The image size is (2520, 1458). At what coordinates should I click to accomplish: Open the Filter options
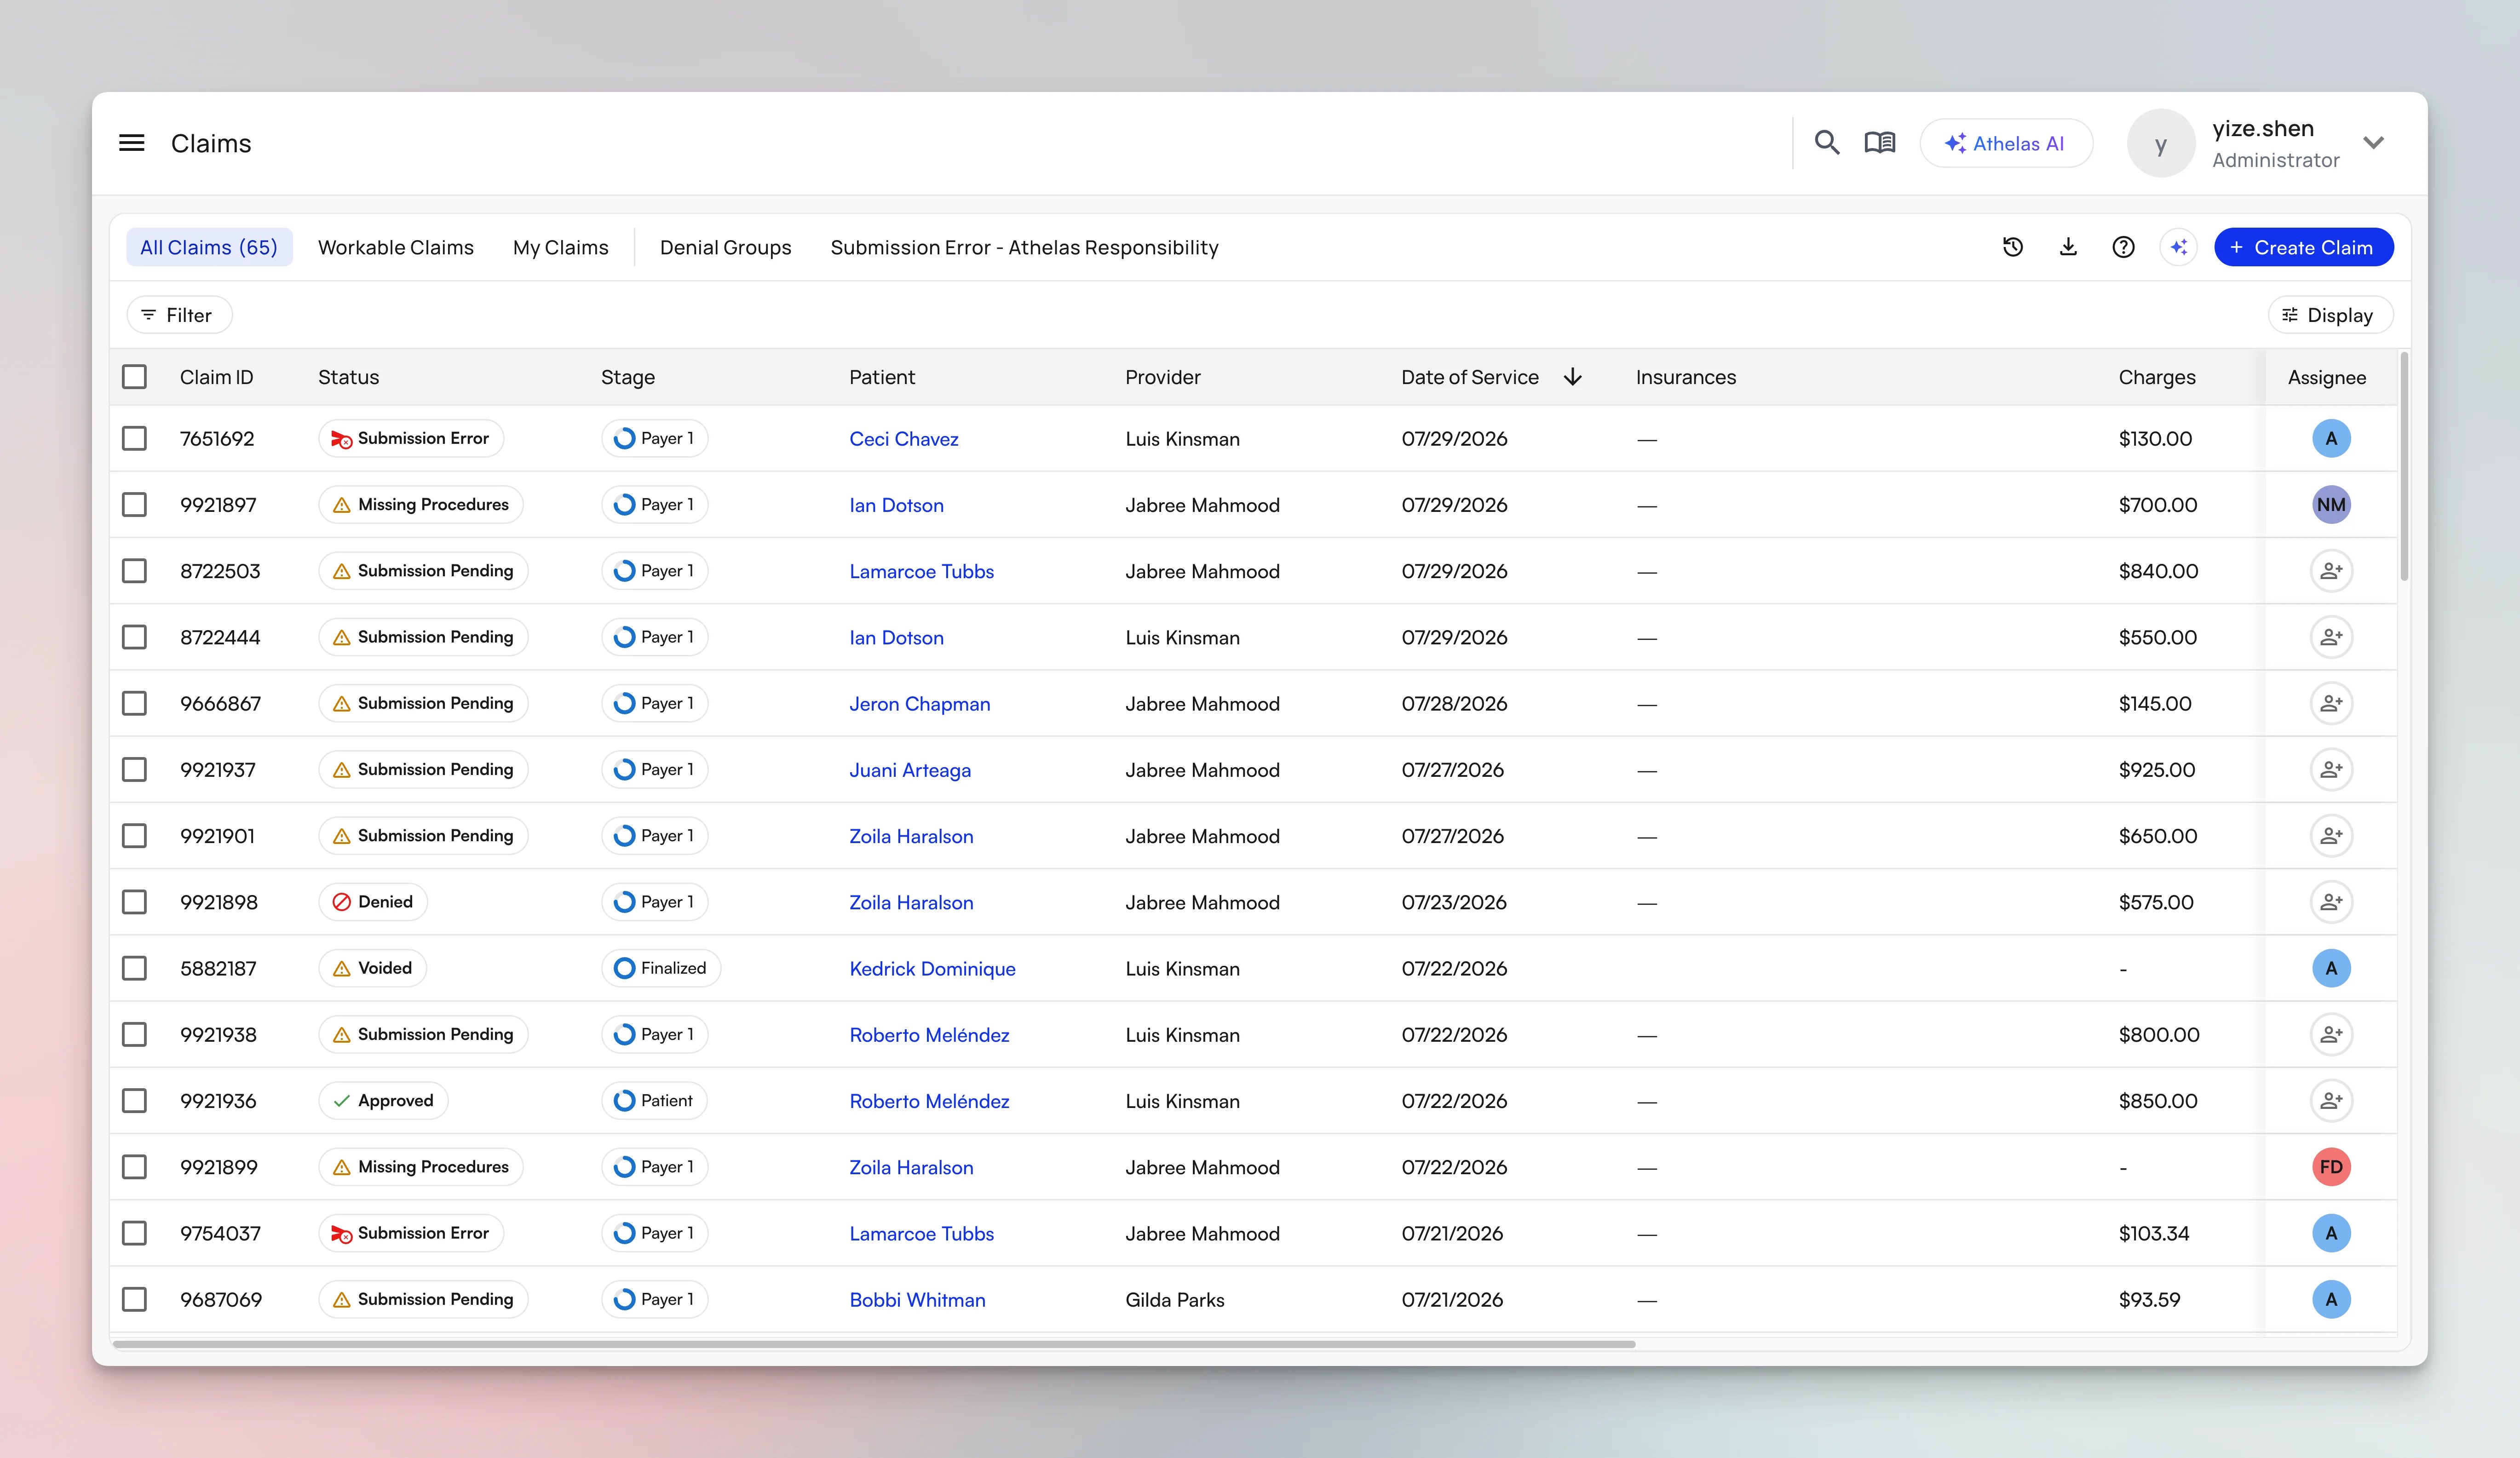coord(179,315)
